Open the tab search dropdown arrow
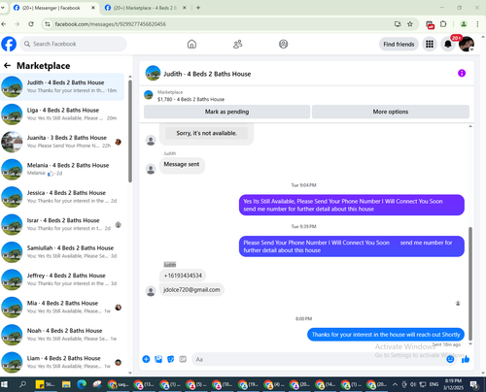Viewport: 486px width, 392px height. (3, 8)
